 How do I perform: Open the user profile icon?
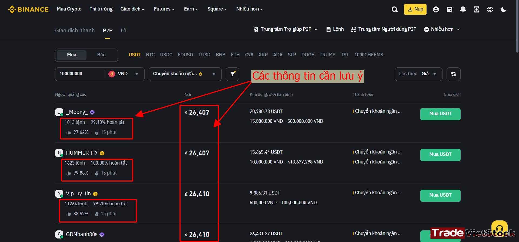(x=436, y=9)
